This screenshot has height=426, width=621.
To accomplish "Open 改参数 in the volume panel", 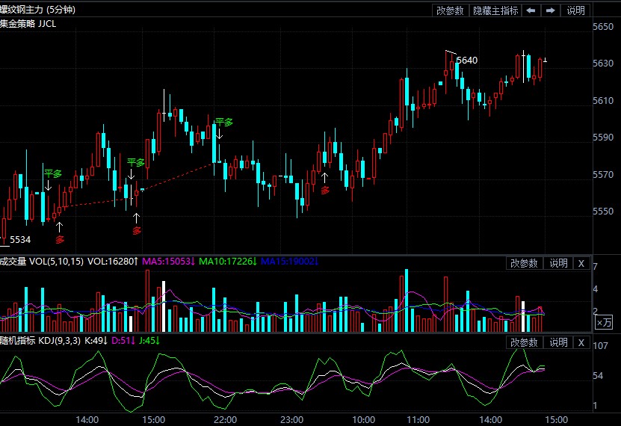I will point(525,263).
